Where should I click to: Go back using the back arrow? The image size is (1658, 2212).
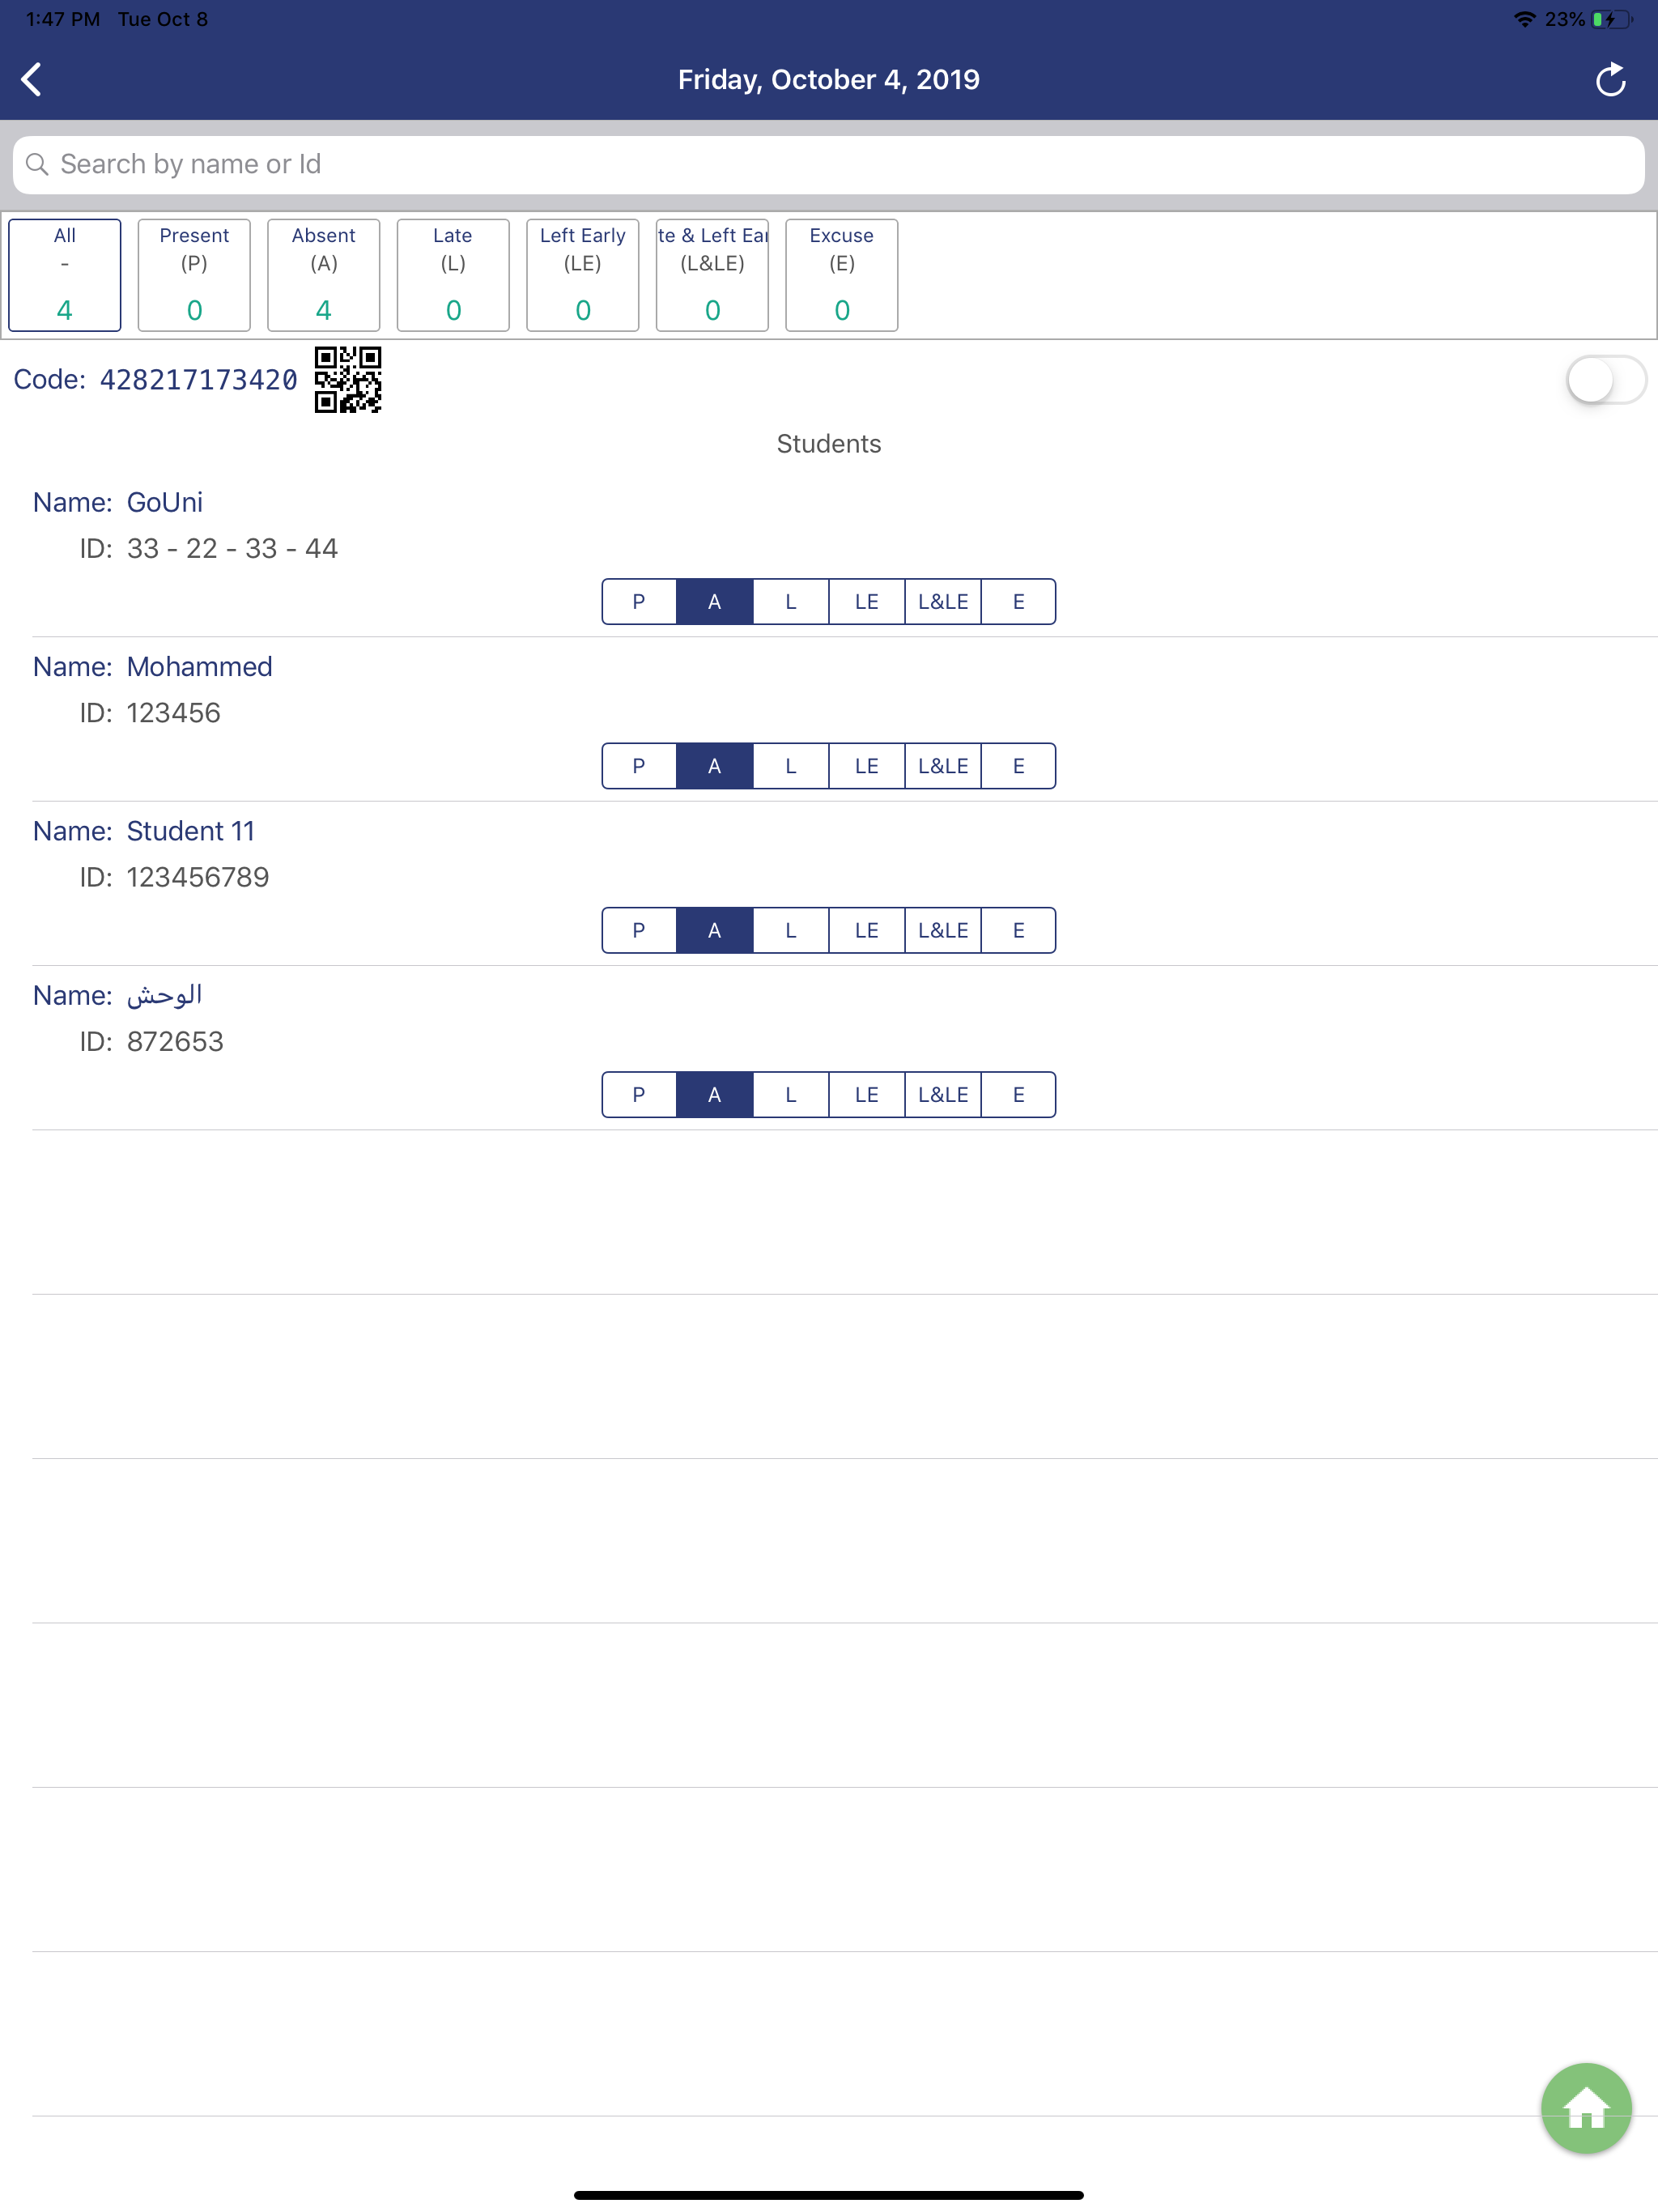click(32, 79)
